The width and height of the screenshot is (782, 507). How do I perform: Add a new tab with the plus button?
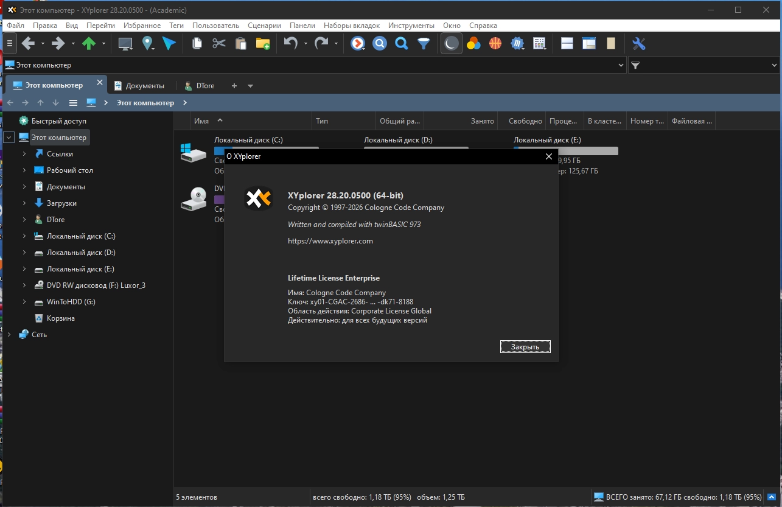tap(234, 86)
